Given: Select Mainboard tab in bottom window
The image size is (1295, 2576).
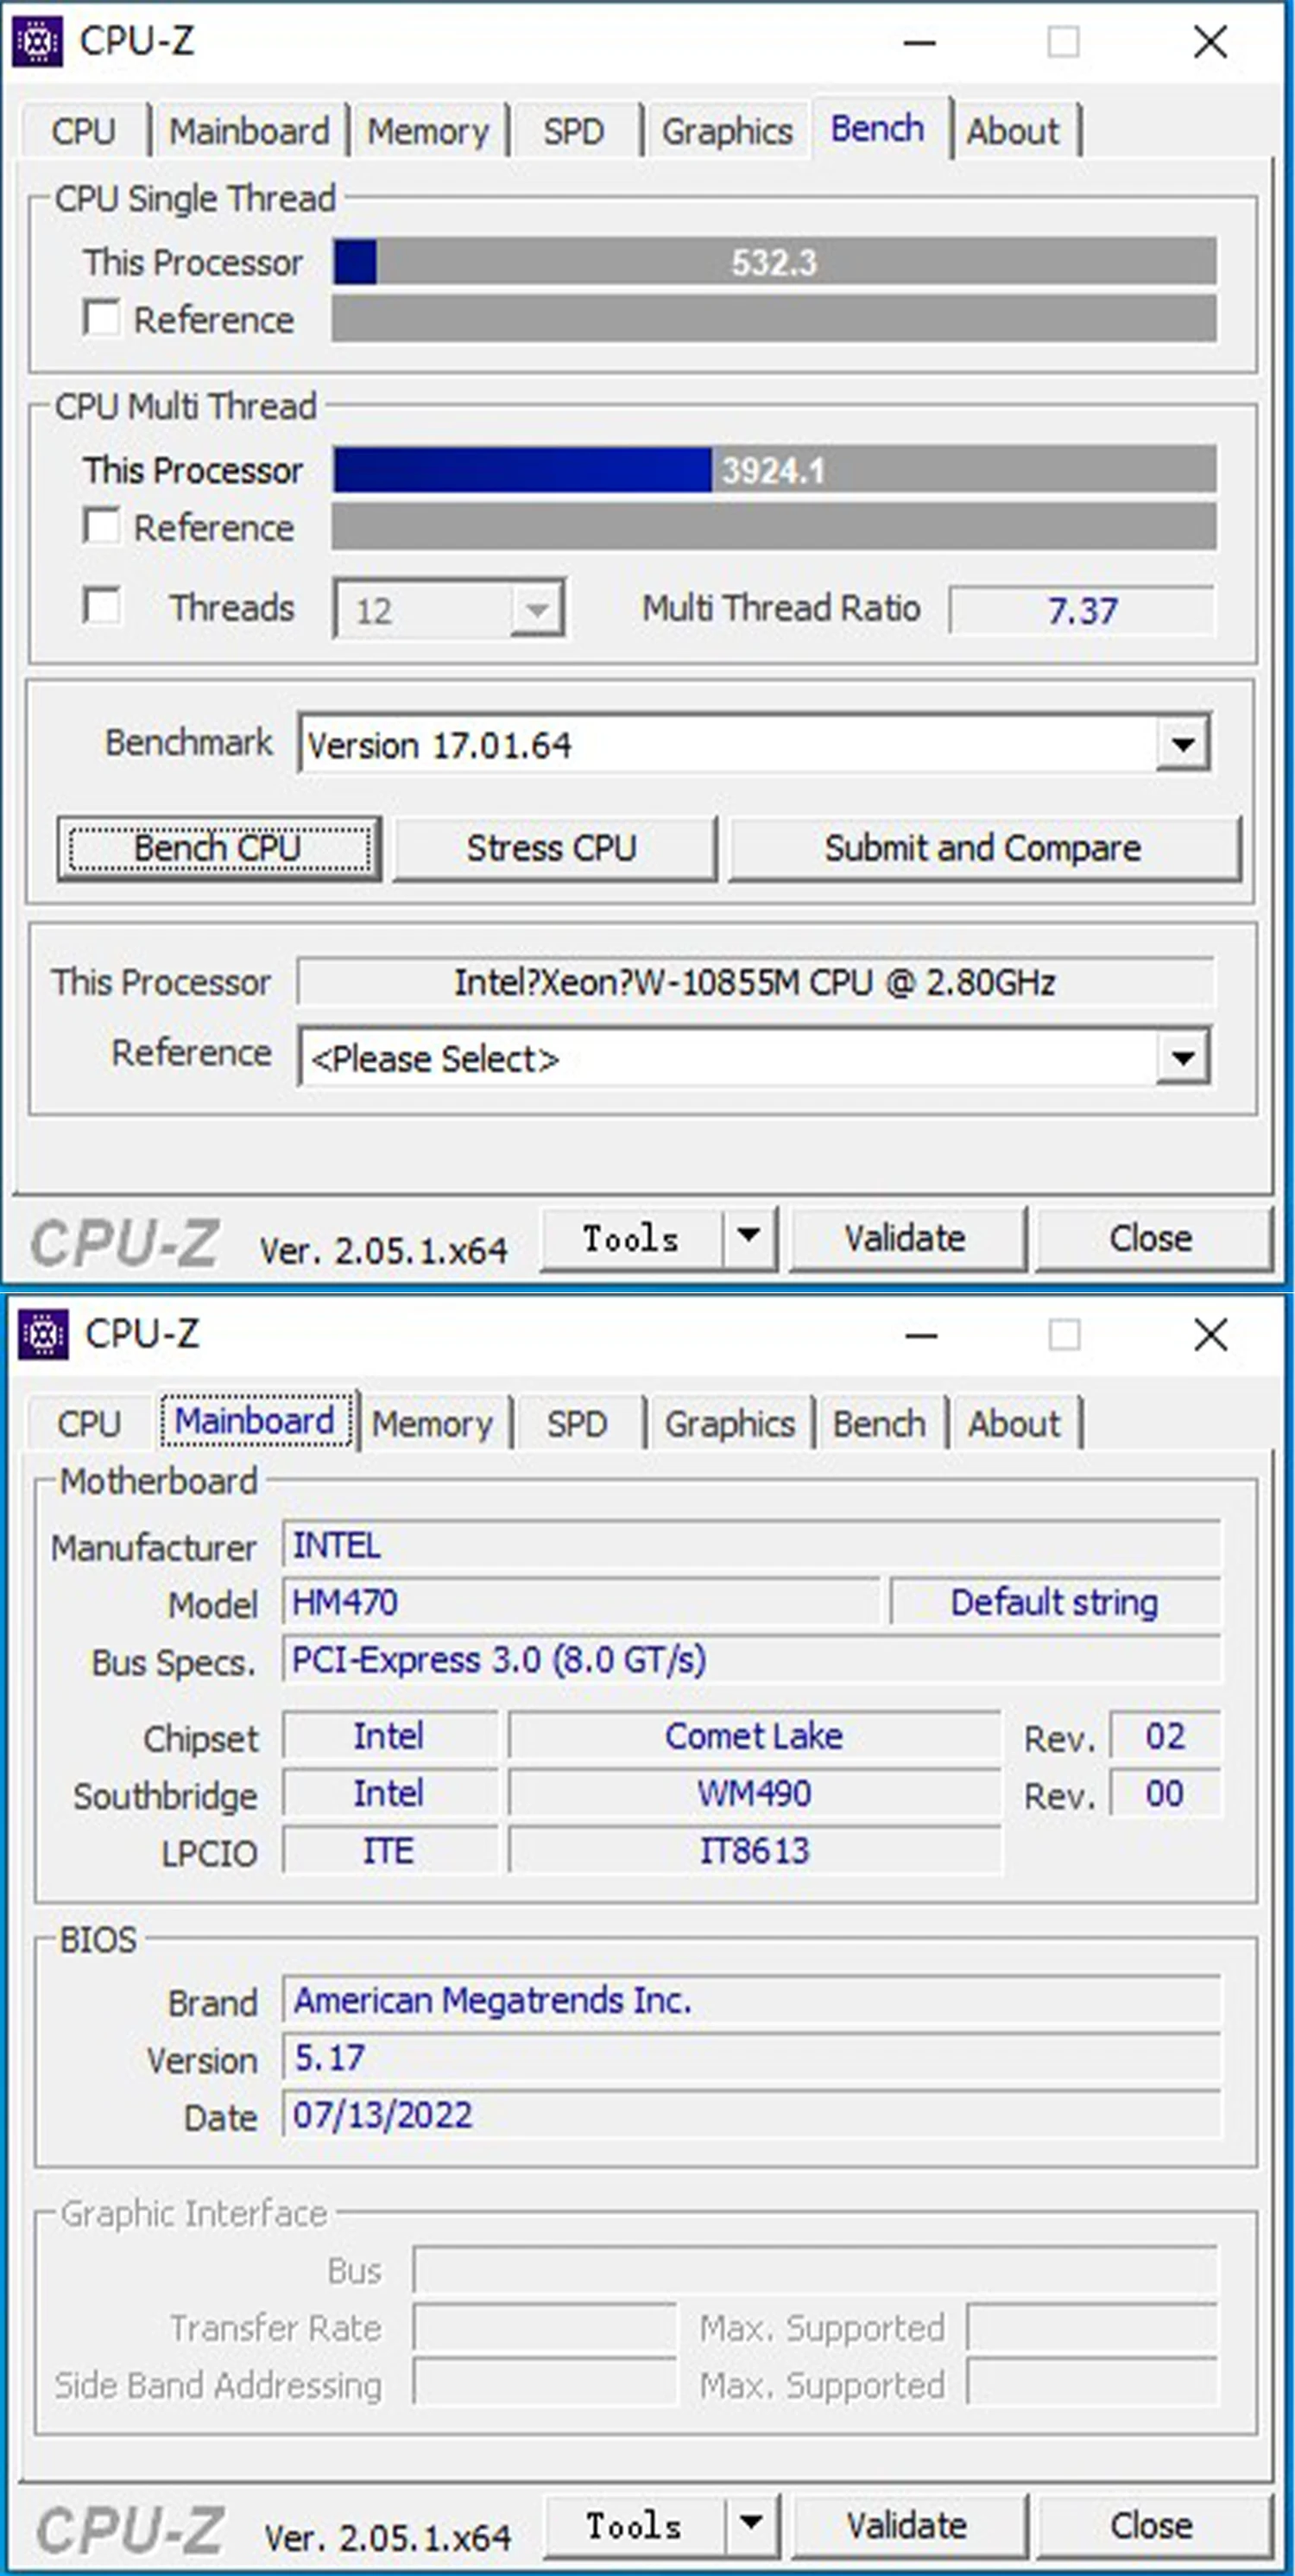Looking at the screenshot, I should (256, 1420).
